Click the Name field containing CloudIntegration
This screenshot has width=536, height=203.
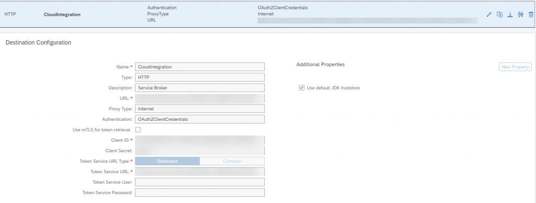(200, 66)
